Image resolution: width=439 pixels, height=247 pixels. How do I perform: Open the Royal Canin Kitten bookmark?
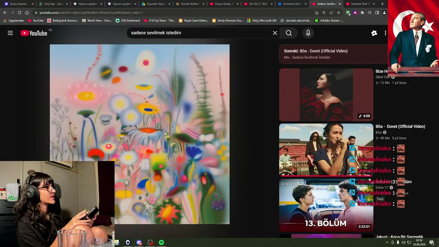click(x=193, y=21)
